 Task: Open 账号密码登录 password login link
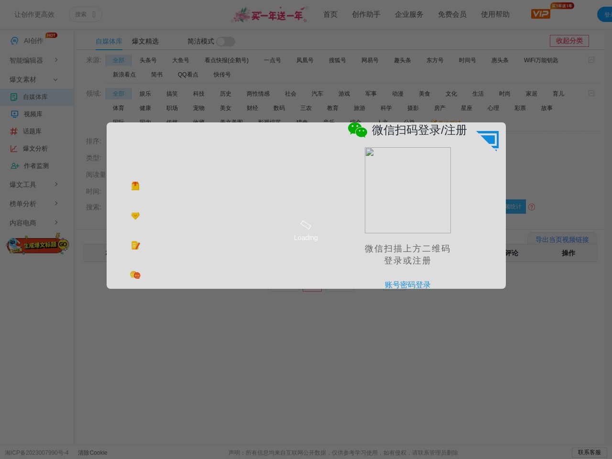coord(407,284)
